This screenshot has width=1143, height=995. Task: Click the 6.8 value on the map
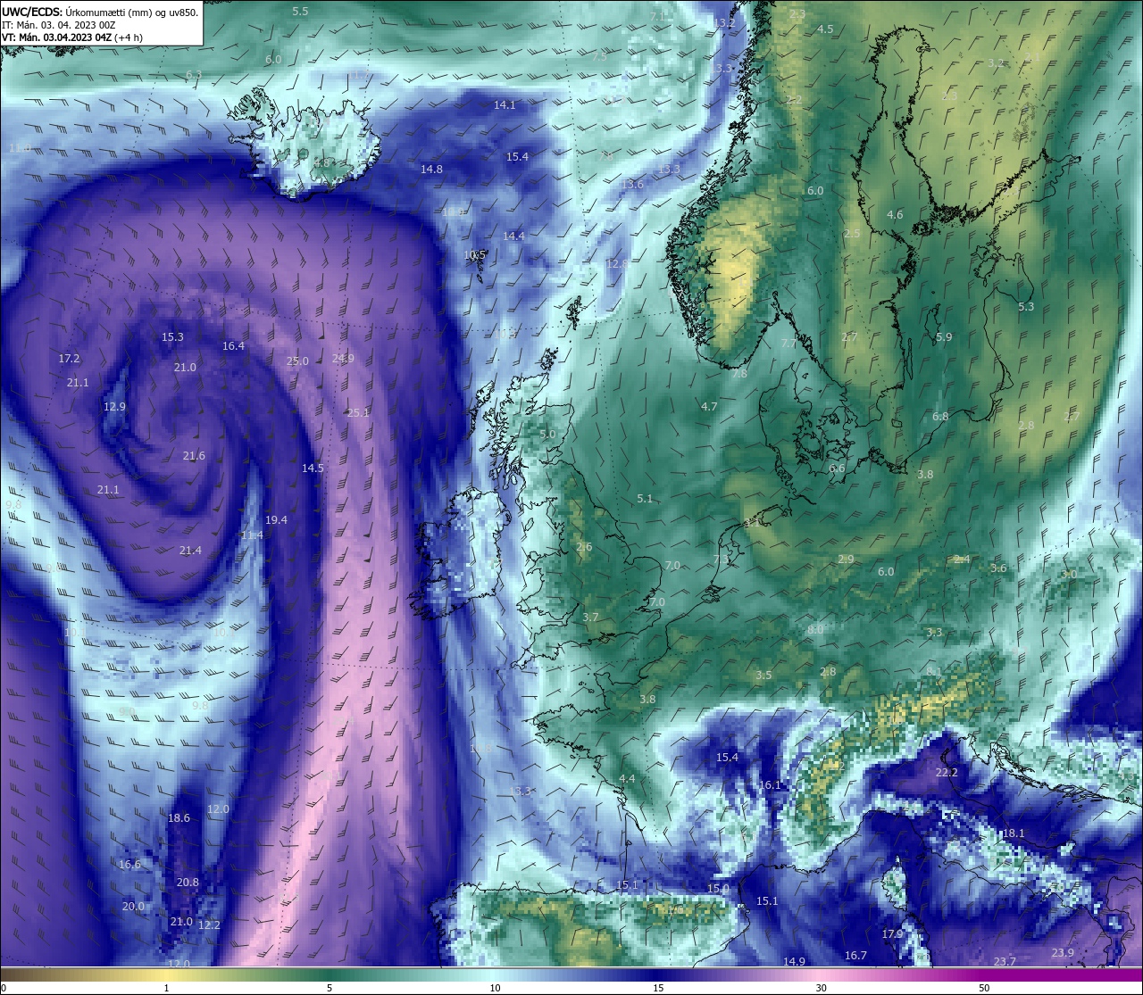(940, 417)
